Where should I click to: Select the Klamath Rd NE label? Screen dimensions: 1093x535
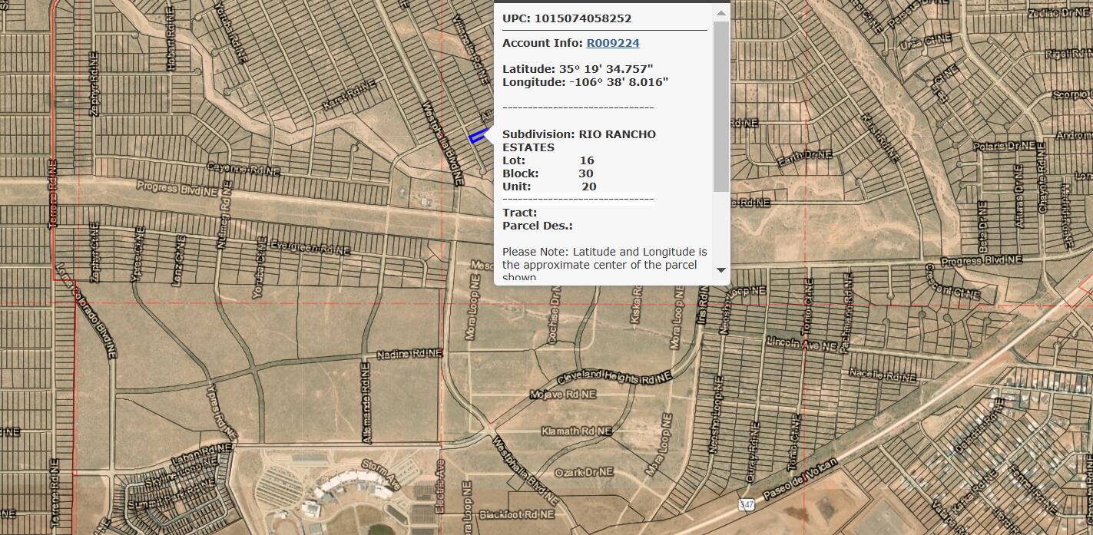point(576,431)
